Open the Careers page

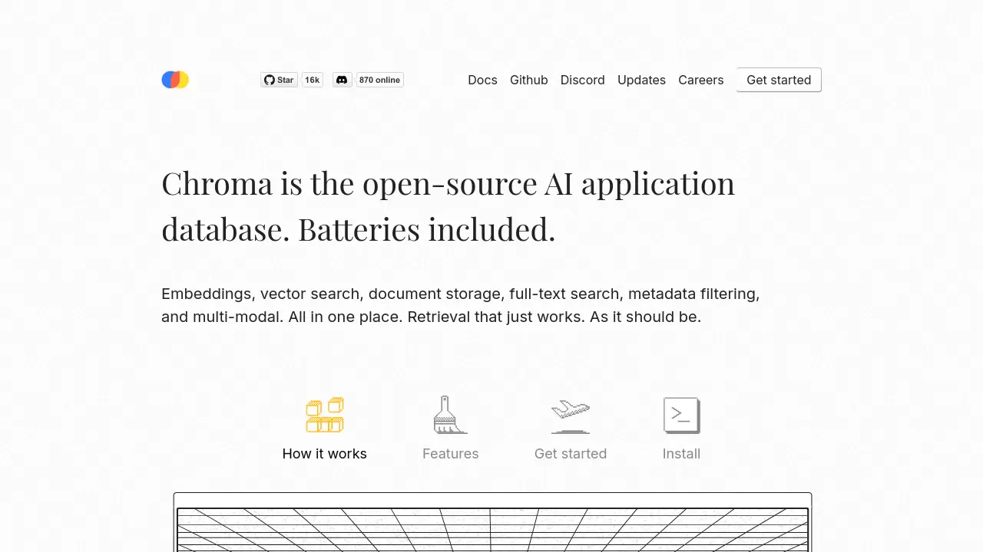point(701,80)
